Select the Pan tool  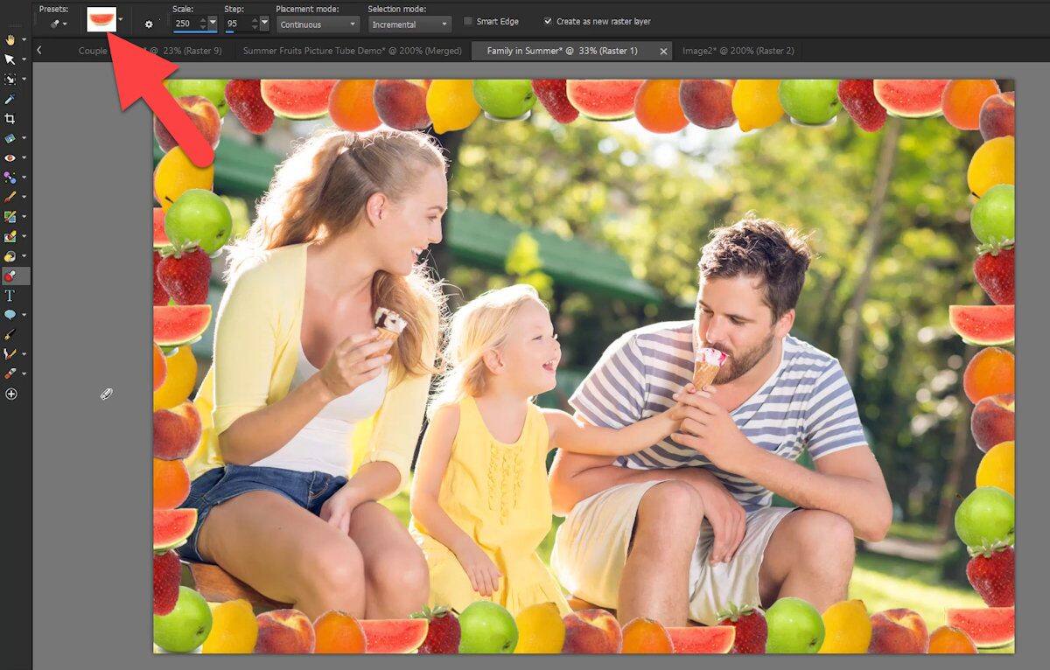tap(10, 38)
